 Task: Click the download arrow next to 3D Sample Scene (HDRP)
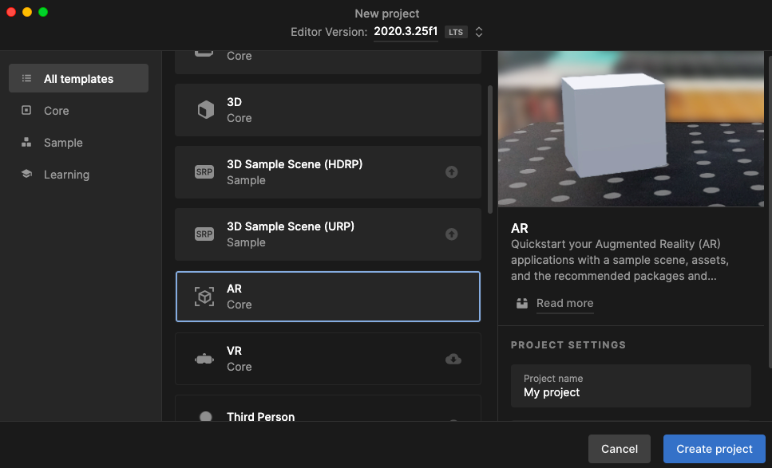coord(452,171)
